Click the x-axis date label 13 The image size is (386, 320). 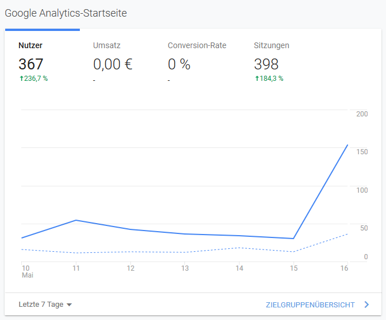185,268
